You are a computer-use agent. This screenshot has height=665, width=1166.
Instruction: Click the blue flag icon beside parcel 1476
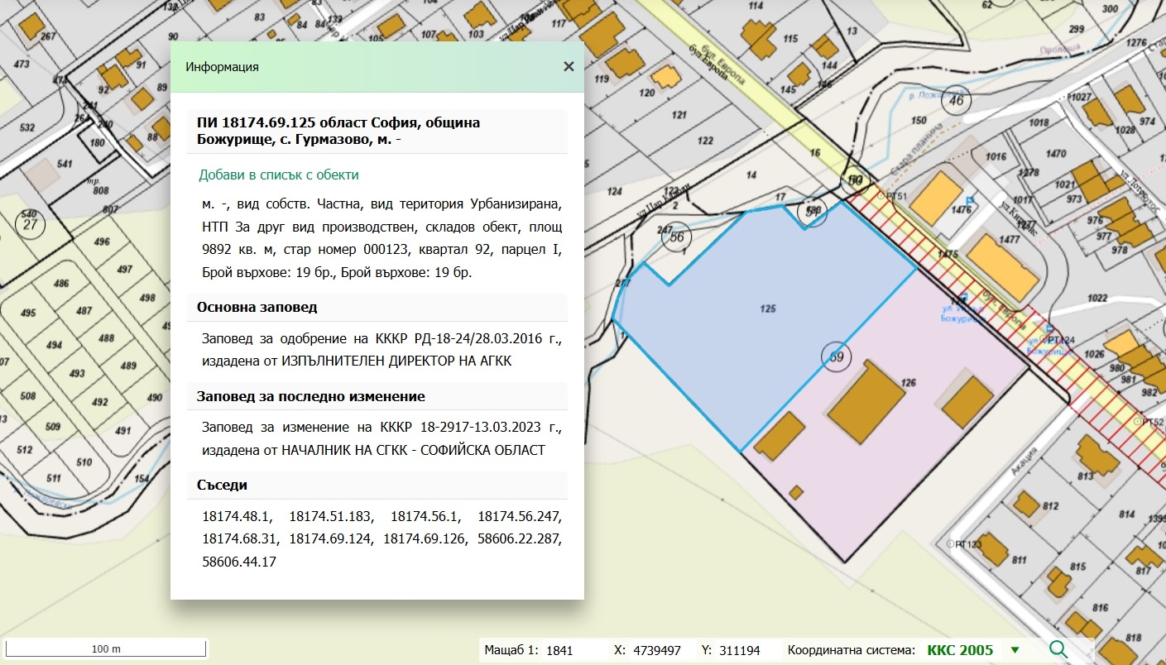point(970,201)
